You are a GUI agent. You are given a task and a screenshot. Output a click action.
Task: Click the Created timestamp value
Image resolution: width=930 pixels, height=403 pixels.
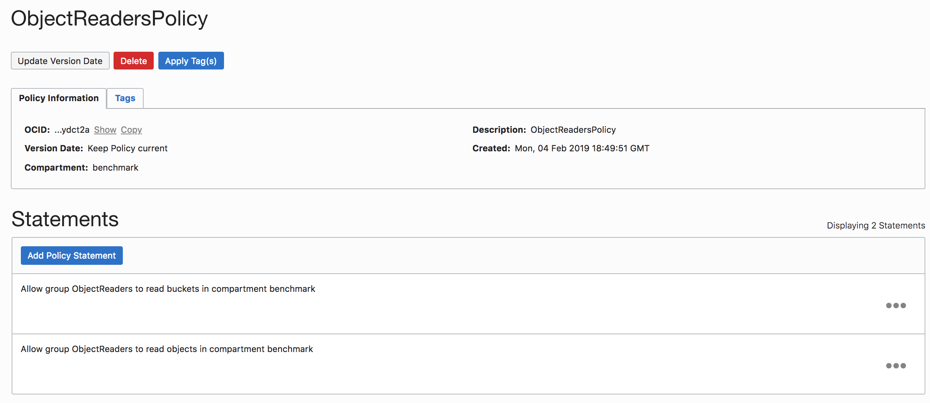(582, 148)
